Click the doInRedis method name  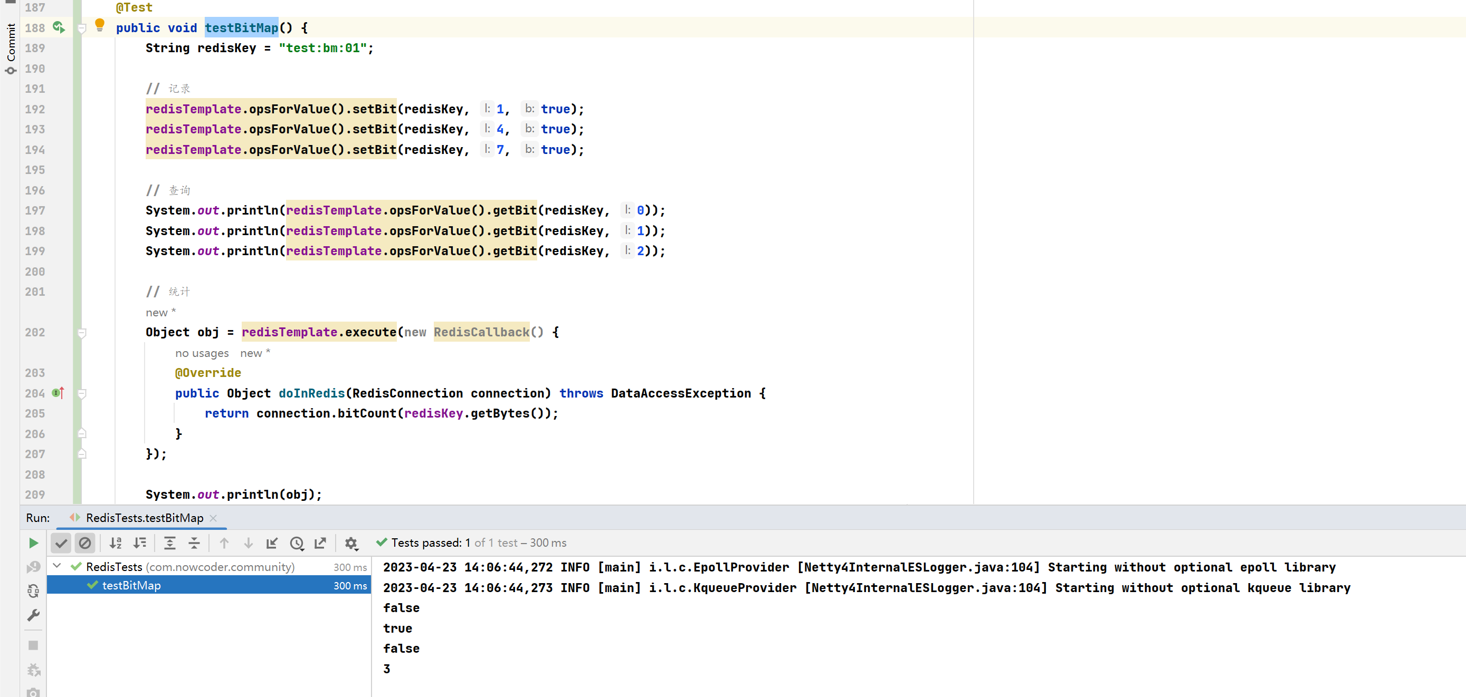point(312,393)
